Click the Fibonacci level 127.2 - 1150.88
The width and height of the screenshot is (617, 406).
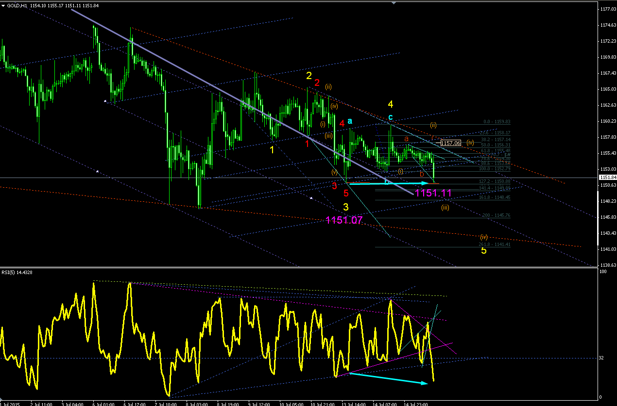click(495, 181)
